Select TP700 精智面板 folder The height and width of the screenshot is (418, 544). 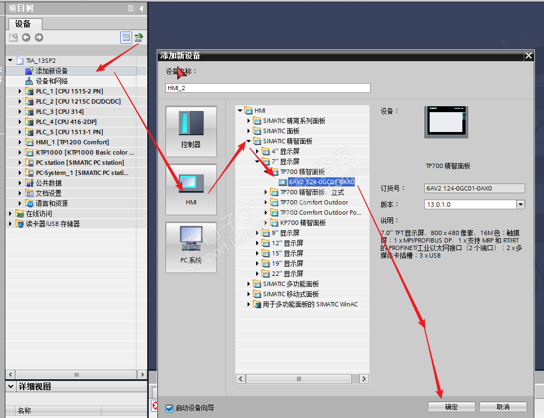click(x=302, y=172)
